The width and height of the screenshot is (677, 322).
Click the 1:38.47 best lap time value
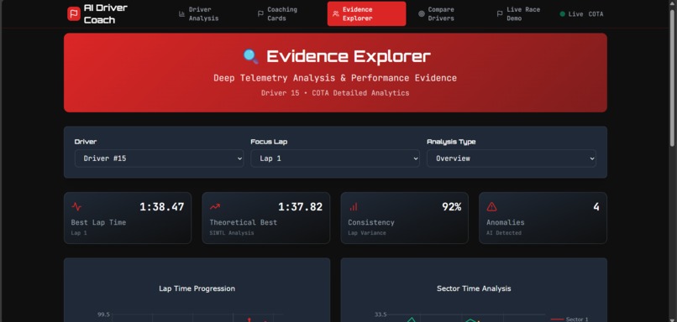point(162,207)
